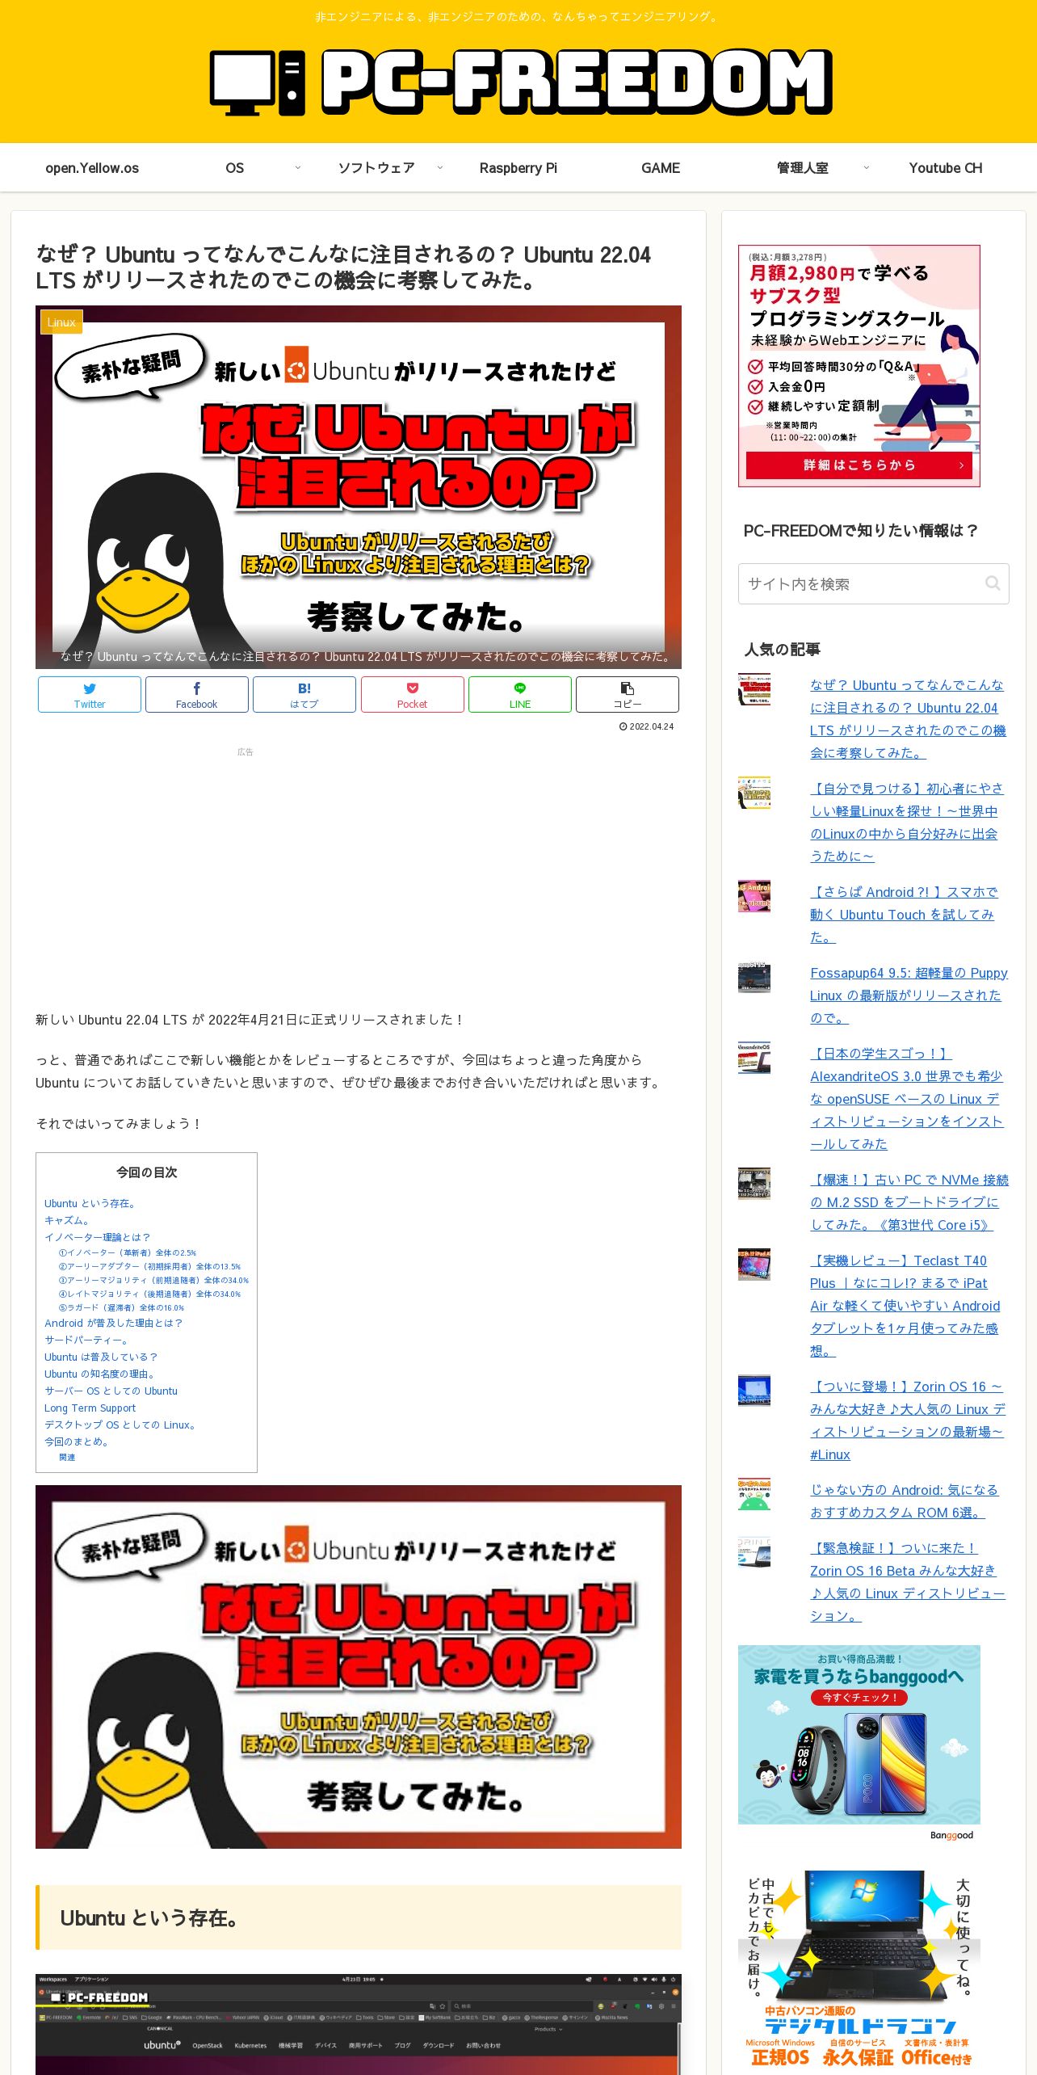Click thumbnail of the Fossapup64 article
This screenshot has height=2075, width=1037.
click(754, 978)
